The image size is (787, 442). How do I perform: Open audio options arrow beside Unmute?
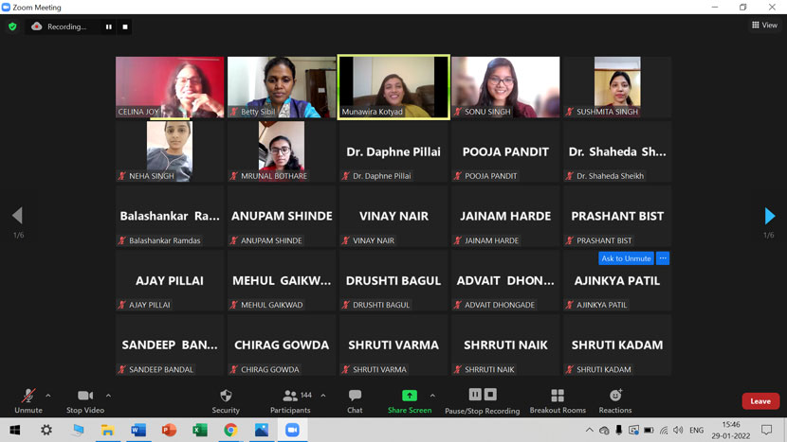click(x=48, y=396)
